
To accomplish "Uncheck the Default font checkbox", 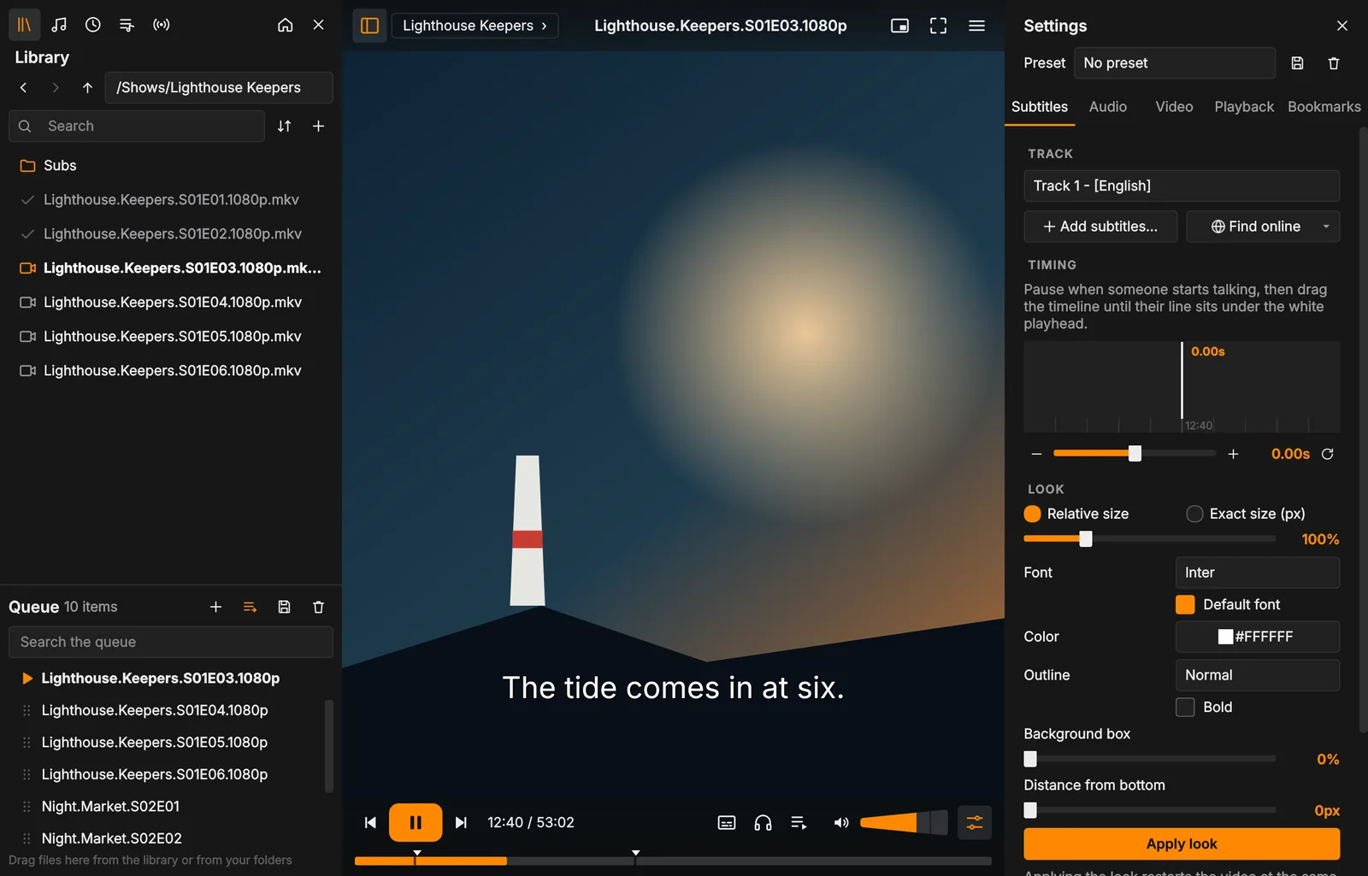I will click(x=1185, y=604).
